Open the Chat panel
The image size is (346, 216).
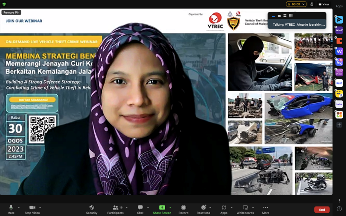(140, 208)
